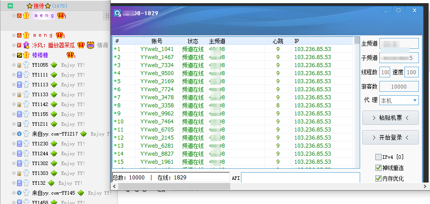Click the crown badge on 冷风 row
This screenshot has width=430, height=204.
81,45
